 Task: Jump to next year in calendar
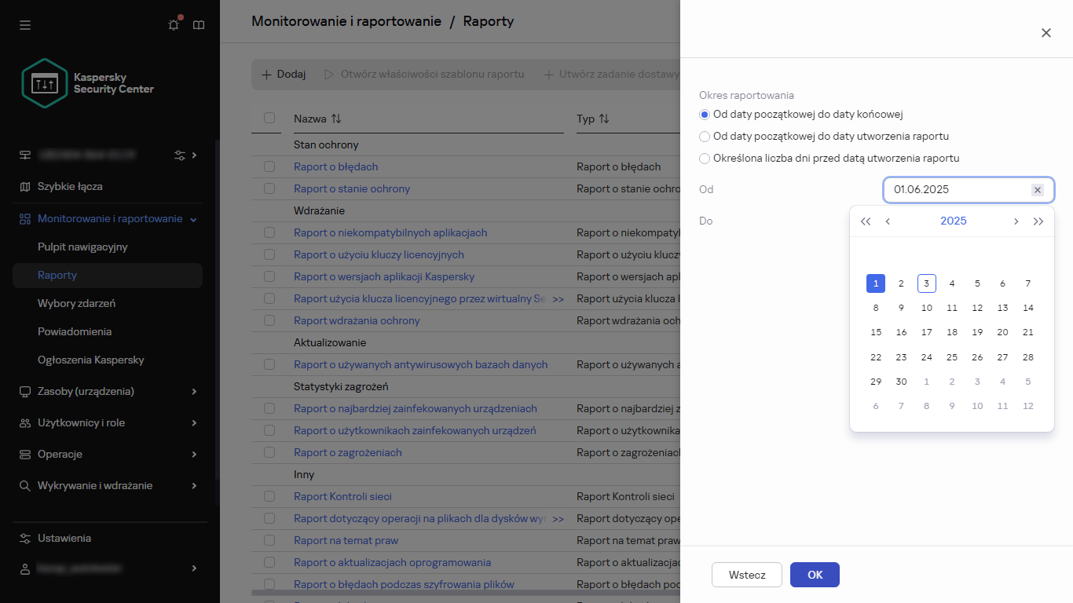pos(1038,221)
